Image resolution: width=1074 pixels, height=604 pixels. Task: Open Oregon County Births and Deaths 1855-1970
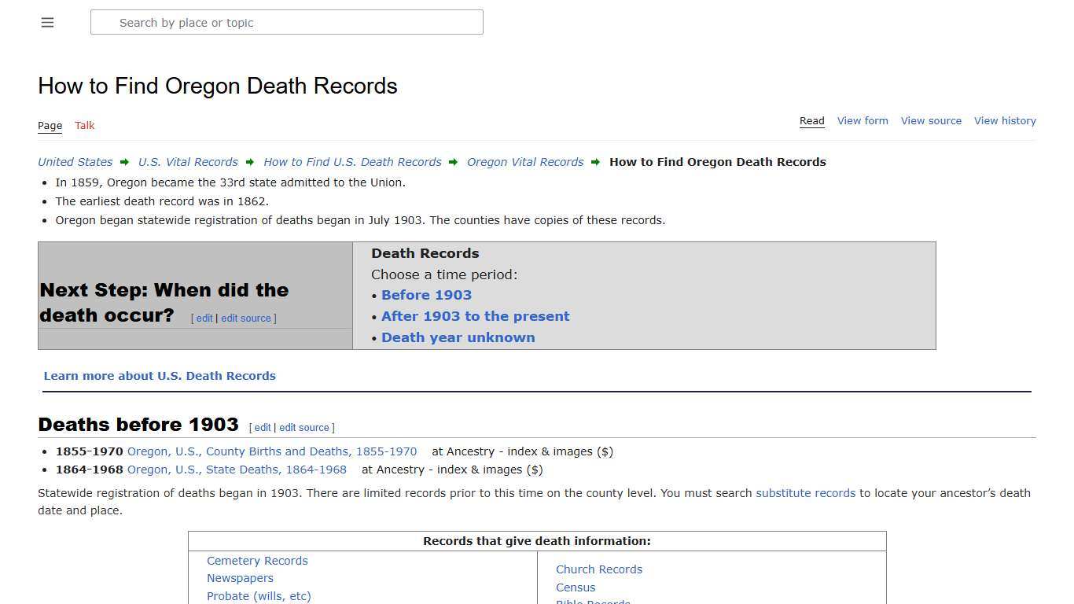click(x=273, y=451)
